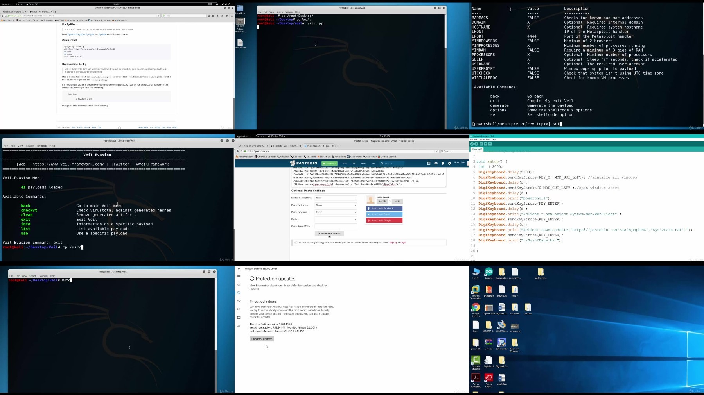This screenshot has width=704, height=395.
Task: Open the My Pastes list icon on Pastebin
Action: coord(429,163)
